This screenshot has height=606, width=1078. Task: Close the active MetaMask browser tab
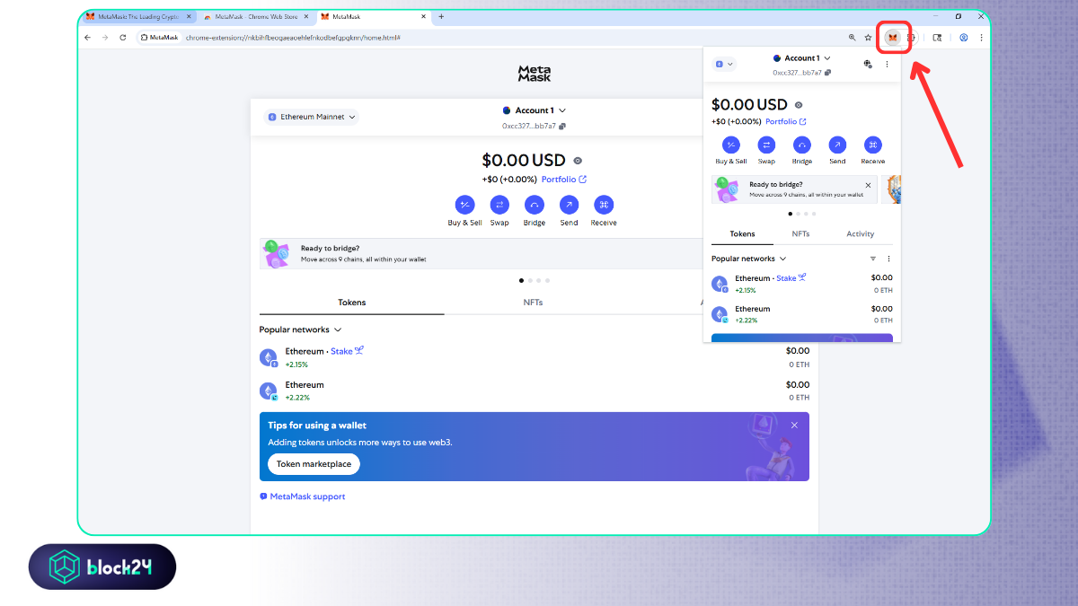pyautogui.click(x=424, y=16)
